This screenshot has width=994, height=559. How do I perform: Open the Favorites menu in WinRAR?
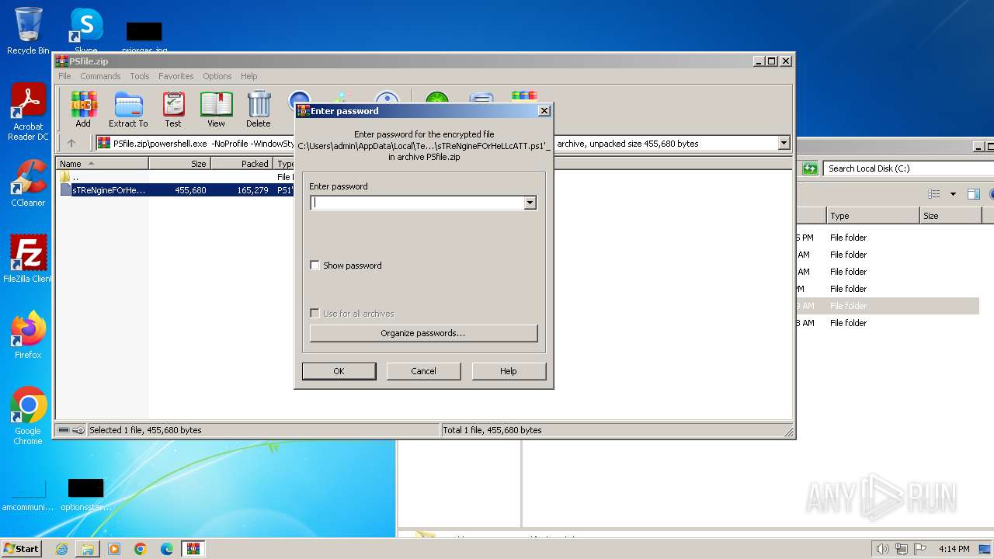pyautogui.click(x=176, y=76)
